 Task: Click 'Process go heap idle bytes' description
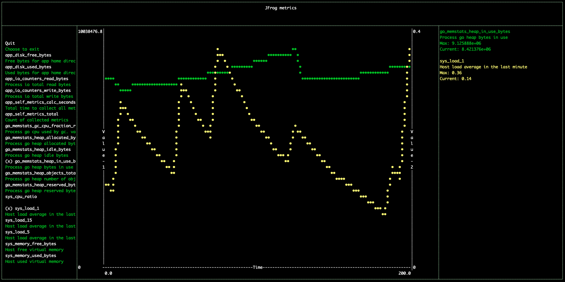tap(37, 155)
